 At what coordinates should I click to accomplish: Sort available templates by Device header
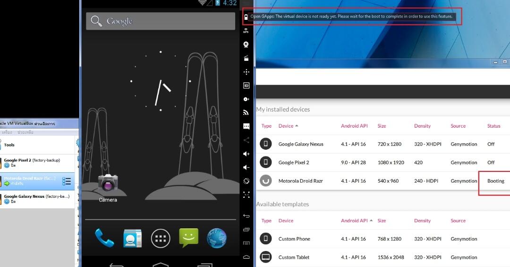286,220
